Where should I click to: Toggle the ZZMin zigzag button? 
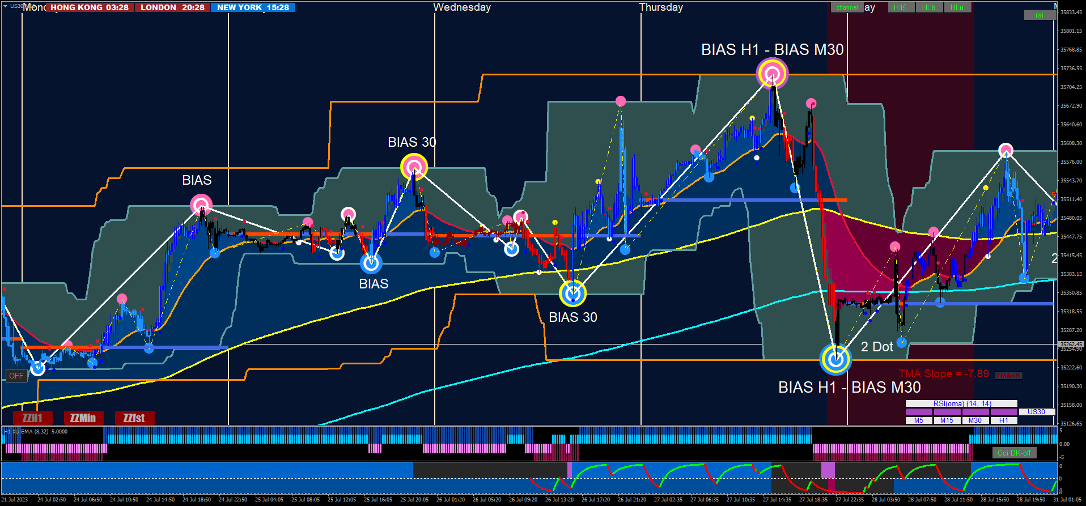[x=83, y=418]
